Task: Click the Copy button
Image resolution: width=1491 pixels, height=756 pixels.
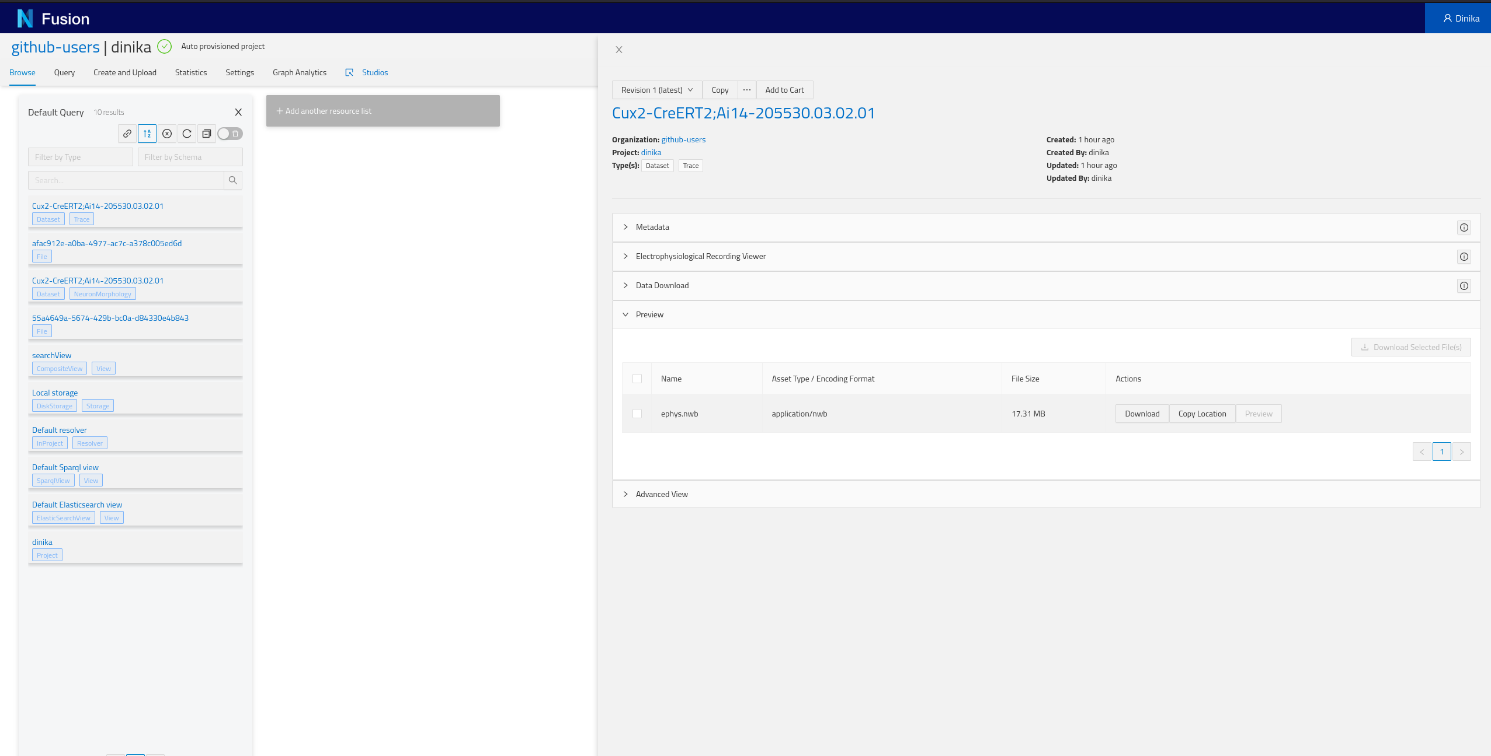Action: [720, 90]
